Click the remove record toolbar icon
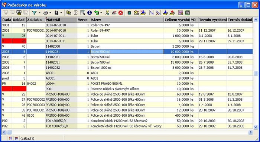260x142 pixels. pos(12,13)
